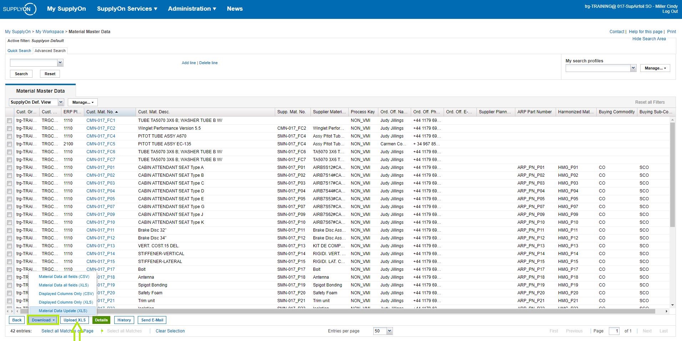Screen dimensions: 682x341
Task: Tick the checkbox for row CMN-017_FC2
Action: [x=9, y=128]
